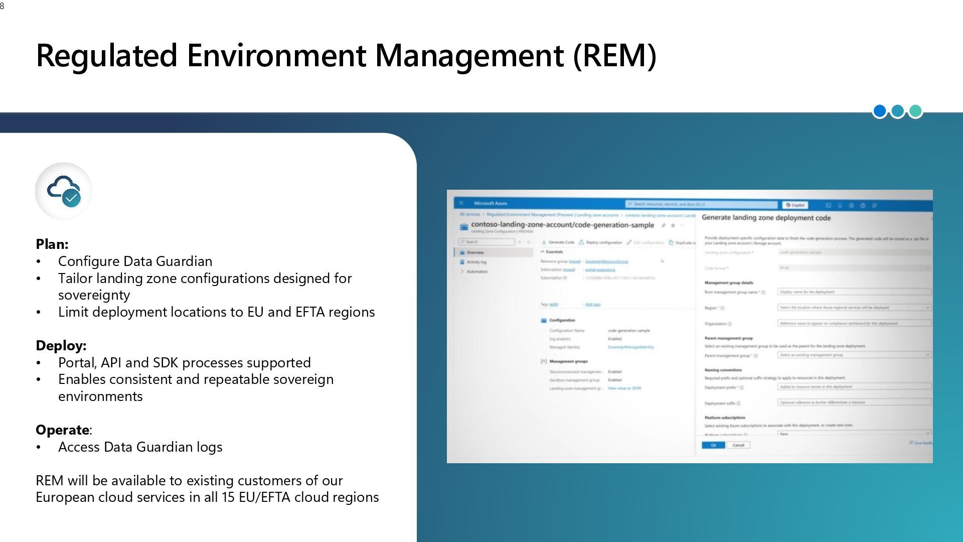
Task: Click the Copilot button in Azure header
Action: point(795,205)
